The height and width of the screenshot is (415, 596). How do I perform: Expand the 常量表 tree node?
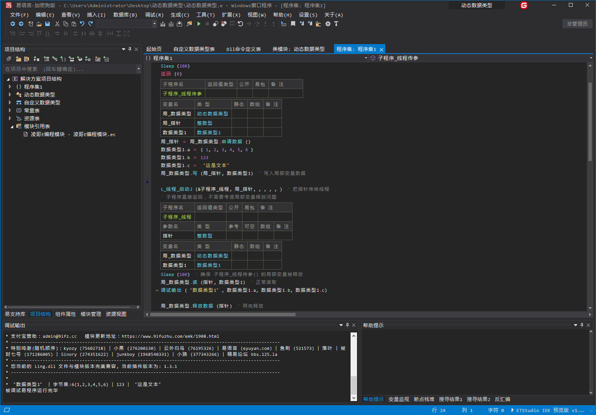click(x=10, y=110)
